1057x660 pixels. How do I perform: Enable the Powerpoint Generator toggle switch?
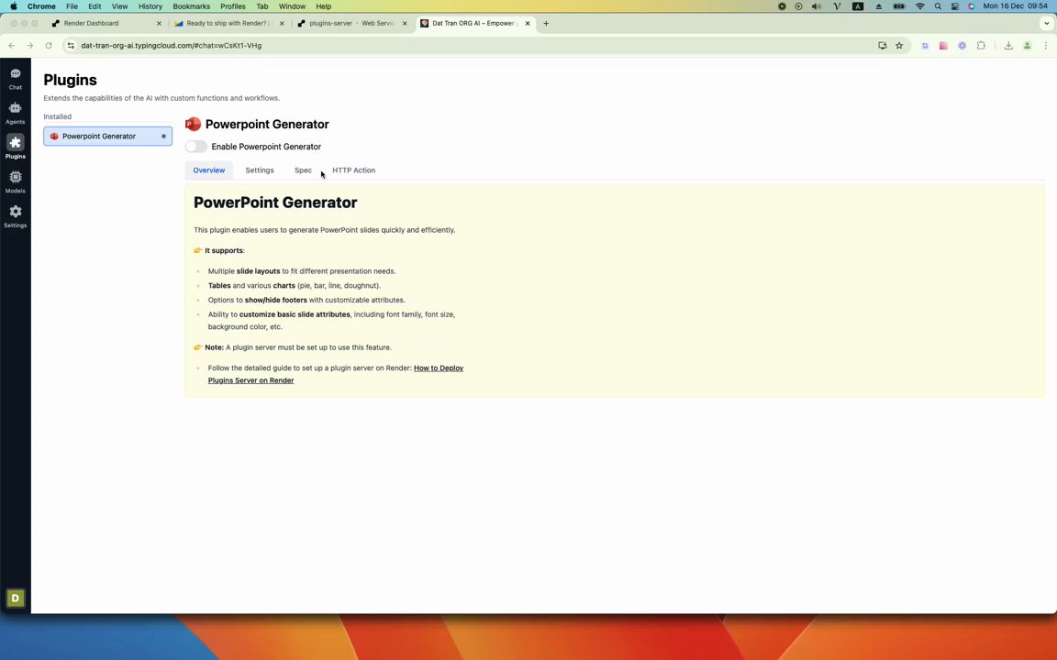tap(196, 146)
